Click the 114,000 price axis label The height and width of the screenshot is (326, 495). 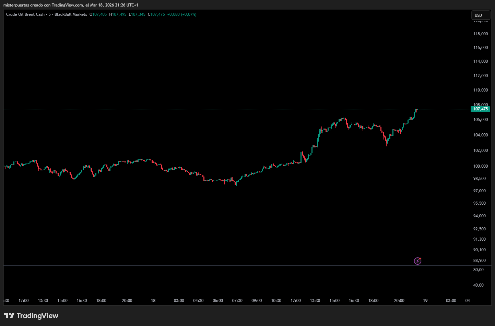click(481, 61)
